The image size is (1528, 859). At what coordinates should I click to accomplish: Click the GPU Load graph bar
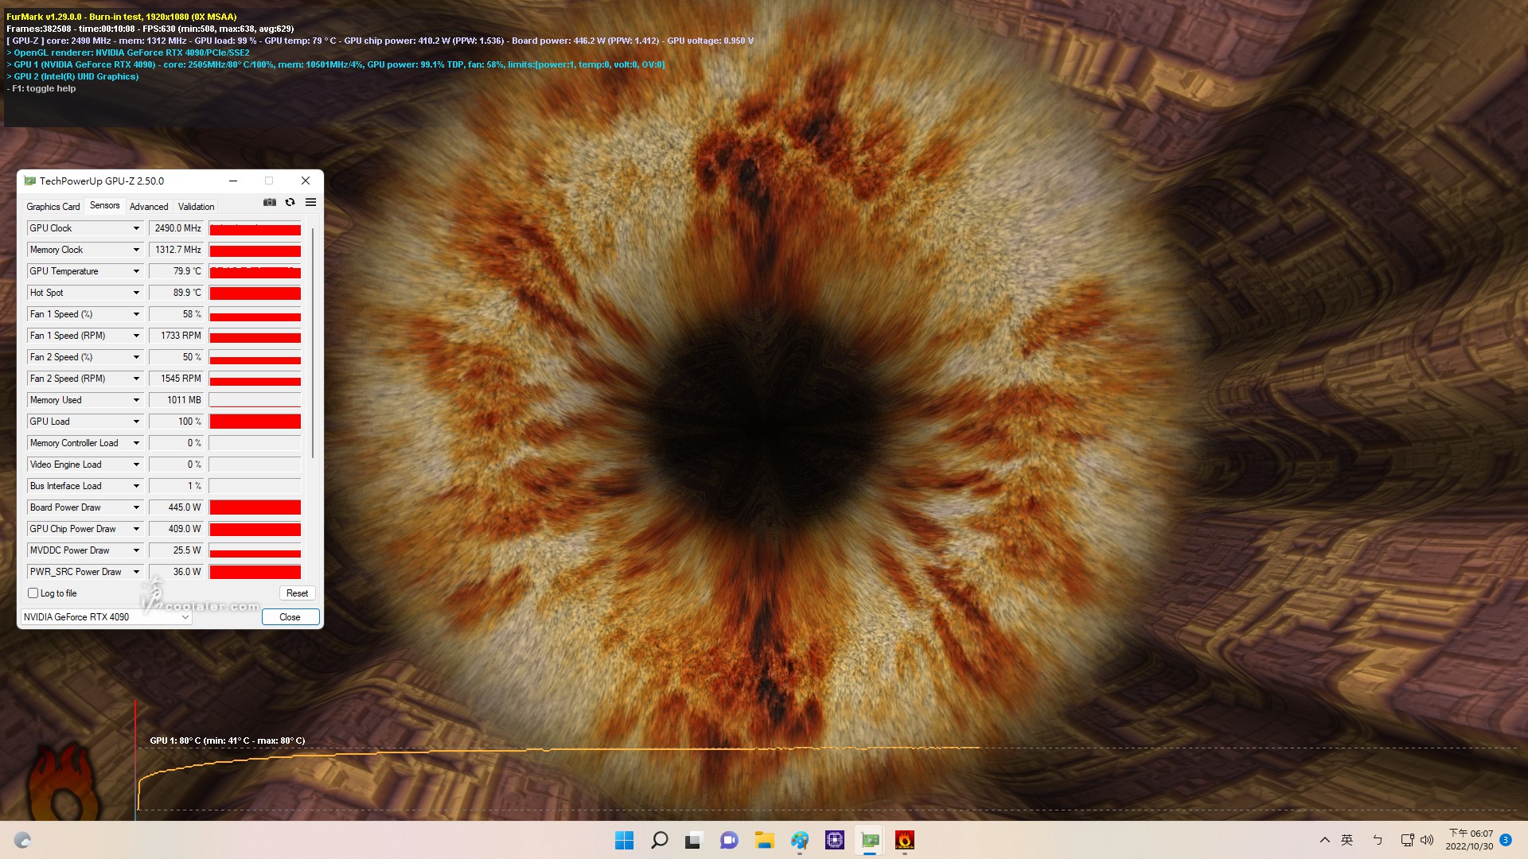pyautogui.click(x=255, y=422)
